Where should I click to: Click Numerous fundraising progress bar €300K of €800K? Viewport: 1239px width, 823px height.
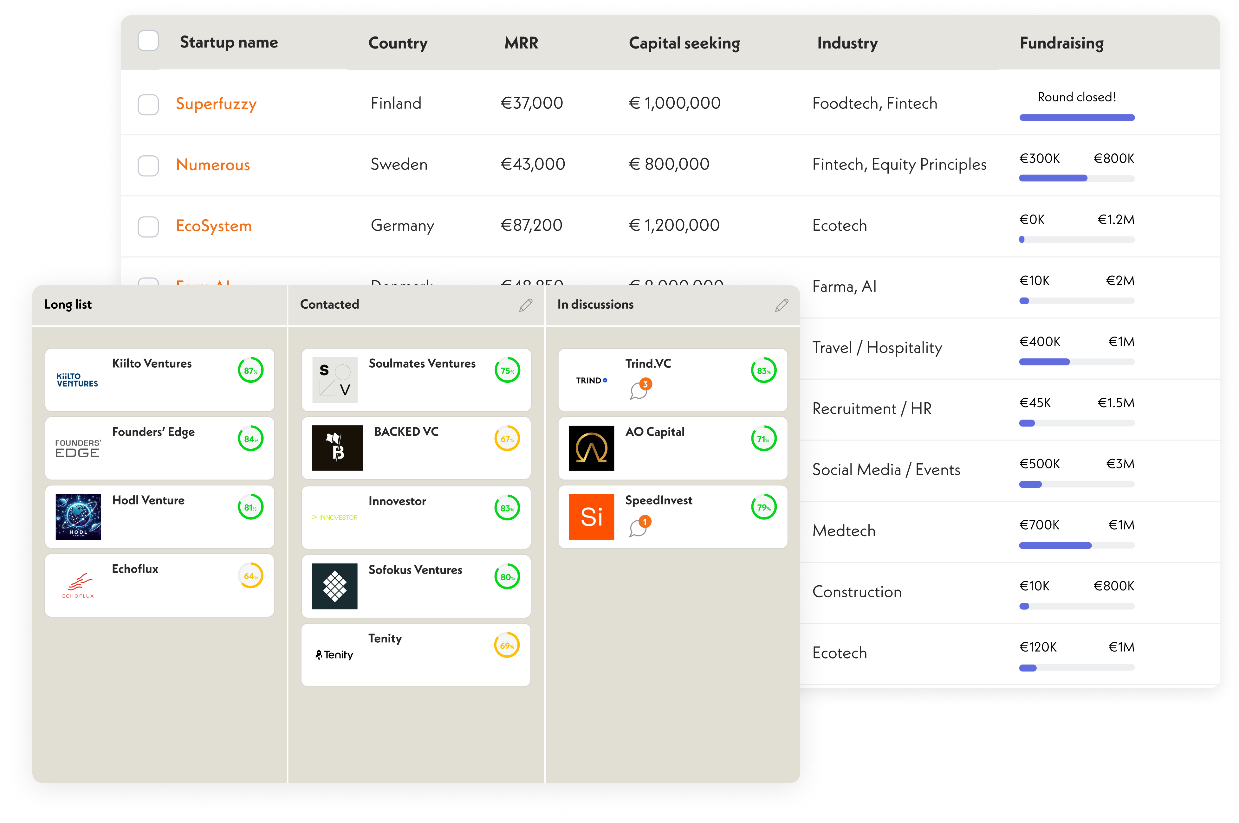(x=1077, y=178)
